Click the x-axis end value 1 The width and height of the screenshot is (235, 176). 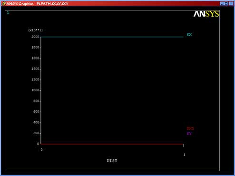pos(184,155)
